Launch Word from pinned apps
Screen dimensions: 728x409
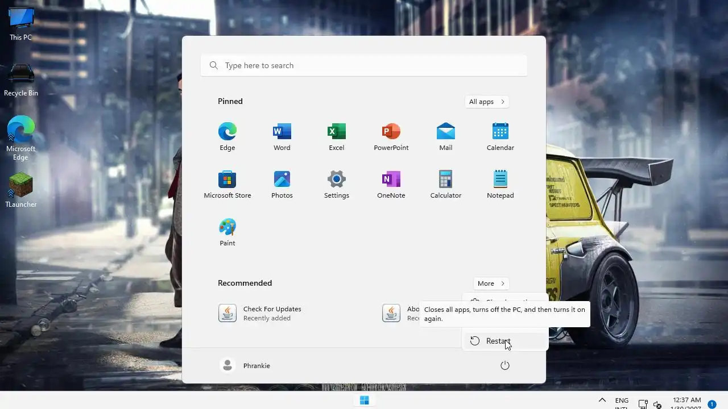pyautogui.click(x=282, y=137)
